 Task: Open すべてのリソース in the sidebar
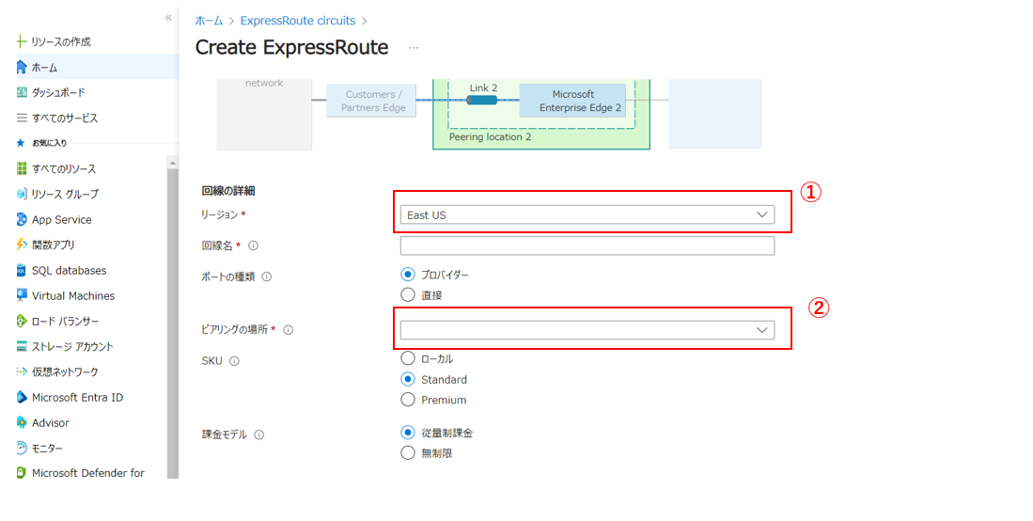(64, 169)
